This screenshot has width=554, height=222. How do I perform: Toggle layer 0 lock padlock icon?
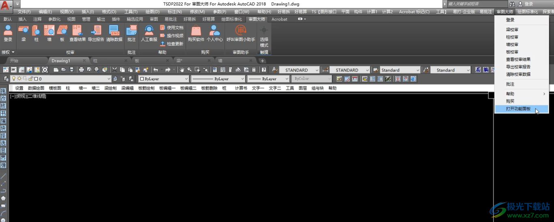(30, 79)
